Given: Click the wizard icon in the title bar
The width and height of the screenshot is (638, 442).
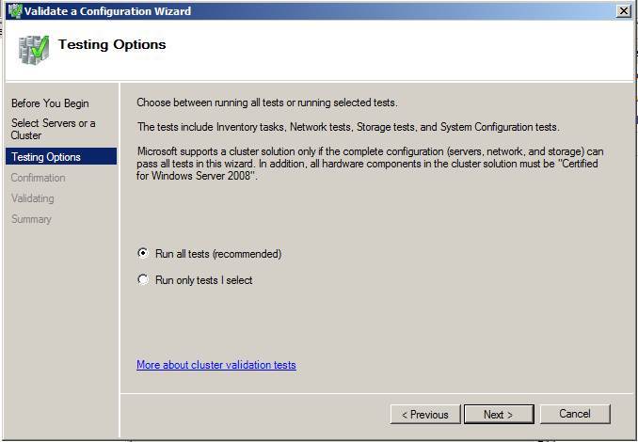Looking at the screenshot, I should 14,11.
